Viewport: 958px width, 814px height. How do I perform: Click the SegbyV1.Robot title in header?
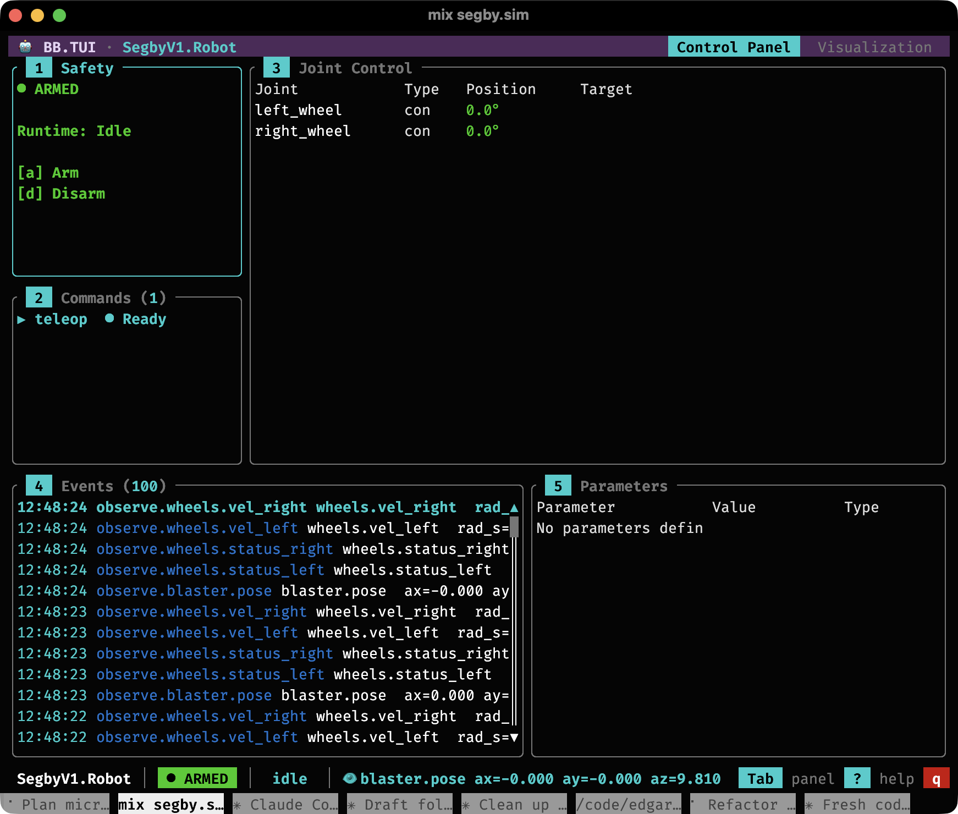(179, 47)
